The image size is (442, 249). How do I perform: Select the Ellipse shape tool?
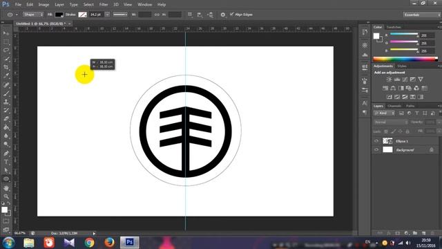pos(6,179)
